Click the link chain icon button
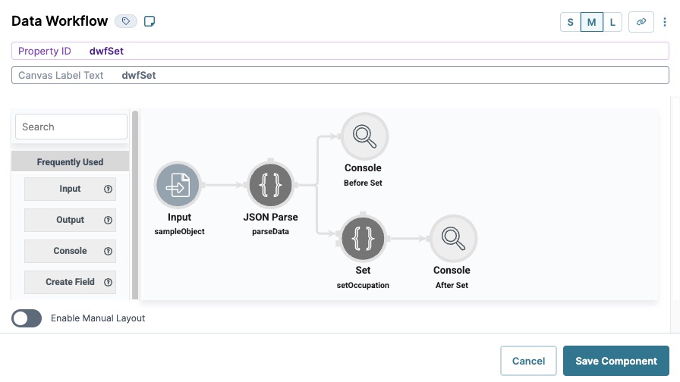 pyautogui.click(x=641, y=22)
